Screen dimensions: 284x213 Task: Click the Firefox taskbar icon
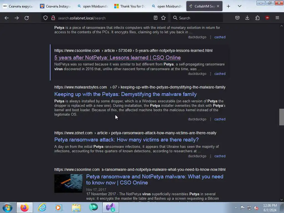[25, 207]
